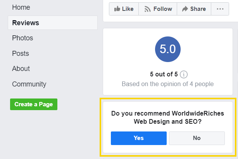The width and height of the screenshot is (238, 159).
Task: Click the blue 5.0 rating circle
Action: click(168, 49)
